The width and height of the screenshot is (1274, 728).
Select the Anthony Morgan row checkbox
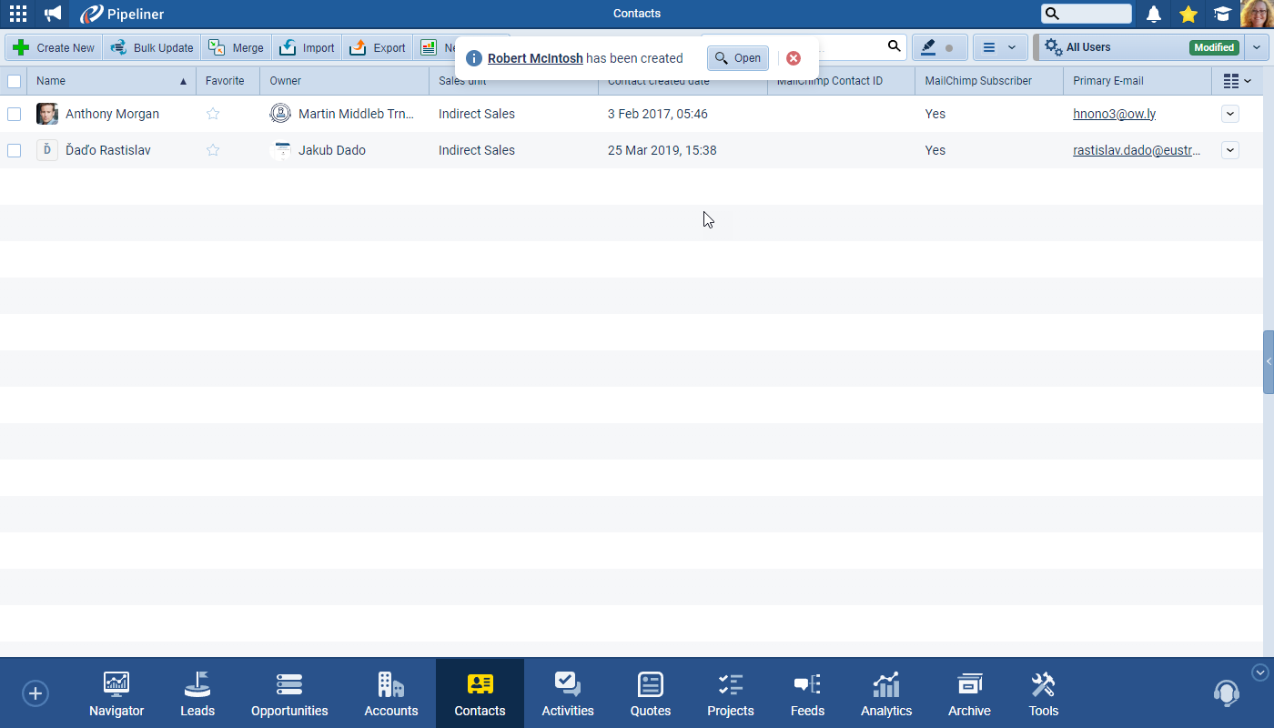click(x=14, y=114)
